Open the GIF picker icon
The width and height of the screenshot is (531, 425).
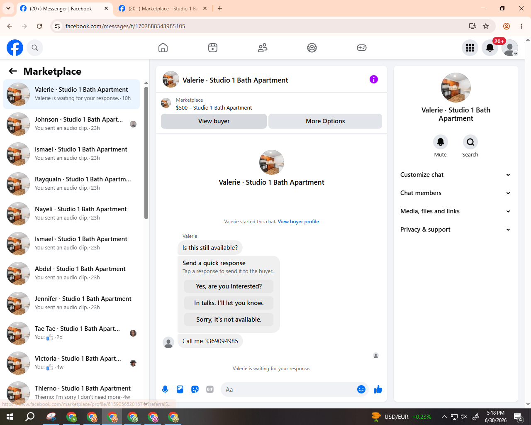tap(210, 389)
